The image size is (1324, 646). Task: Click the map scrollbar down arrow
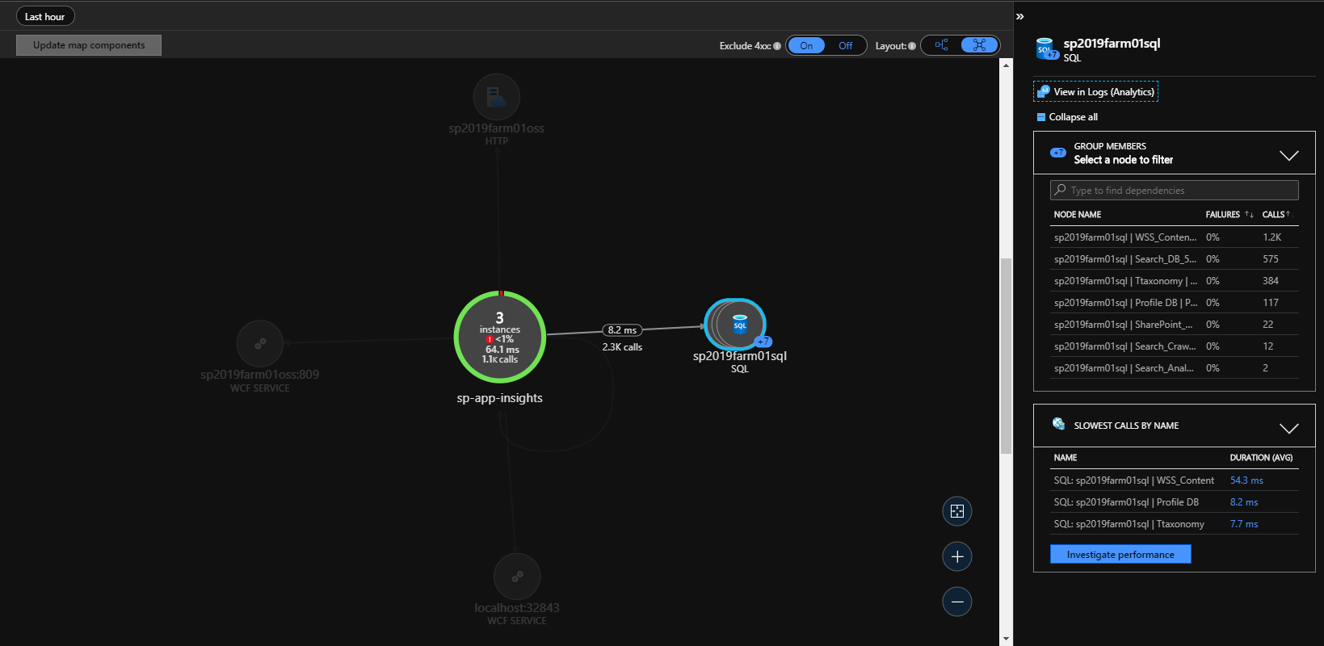1006,639
